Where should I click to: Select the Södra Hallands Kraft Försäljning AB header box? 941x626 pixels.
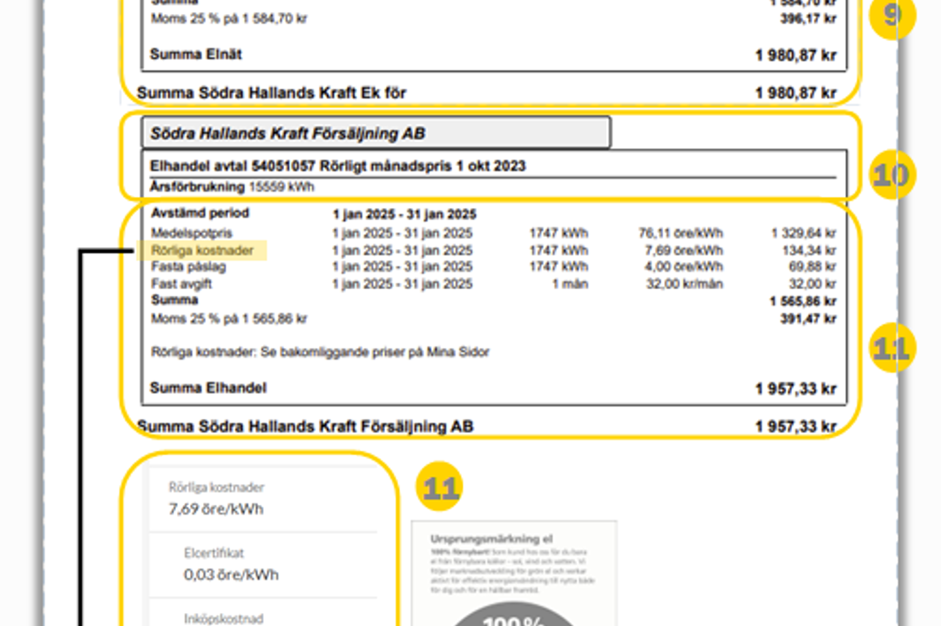(376, 133)
